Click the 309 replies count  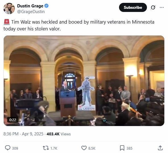pyautogui.click(x=15, y=148)
